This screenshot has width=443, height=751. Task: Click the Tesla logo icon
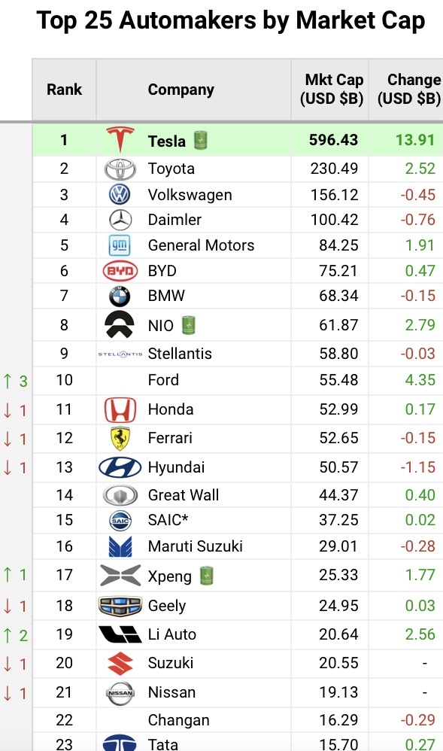(x=120, y=140)
